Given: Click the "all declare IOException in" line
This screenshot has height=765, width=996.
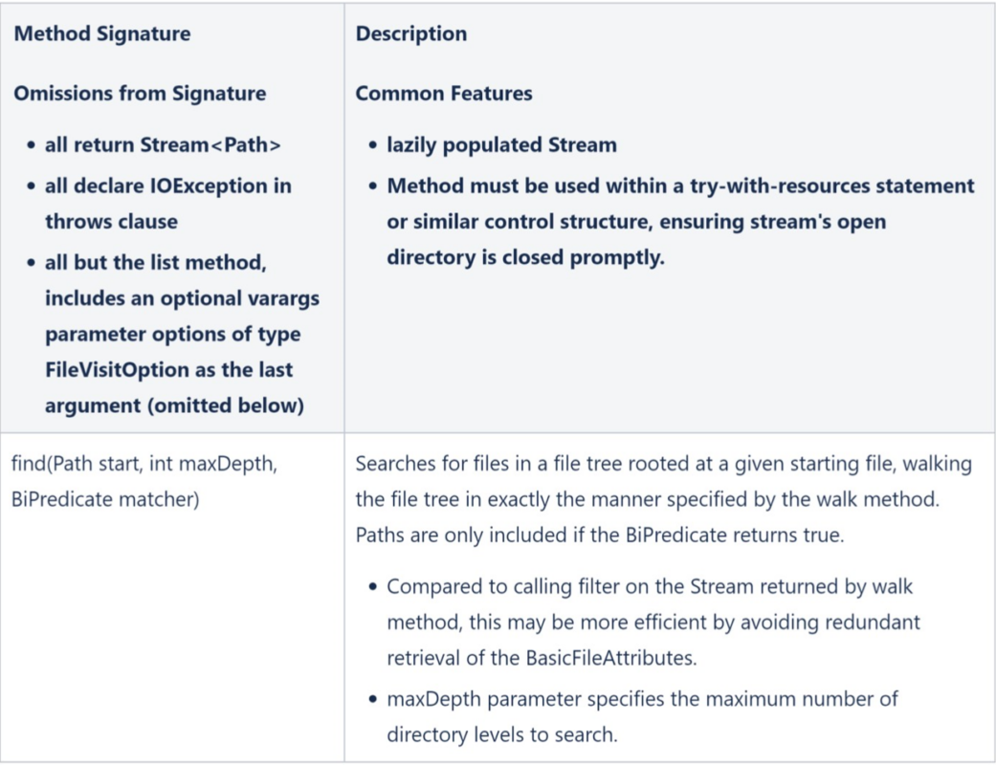Looking at the screenshot, I should [x=168, y=186].
